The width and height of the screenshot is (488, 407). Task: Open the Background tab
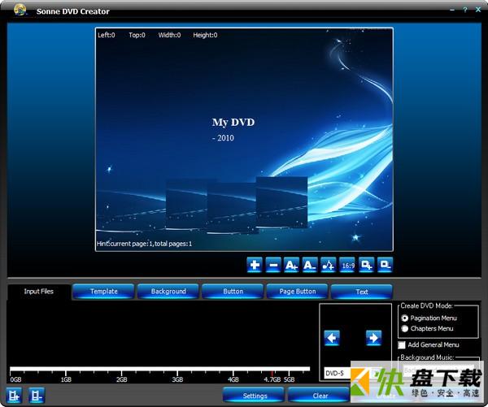(x=168, y=292)
